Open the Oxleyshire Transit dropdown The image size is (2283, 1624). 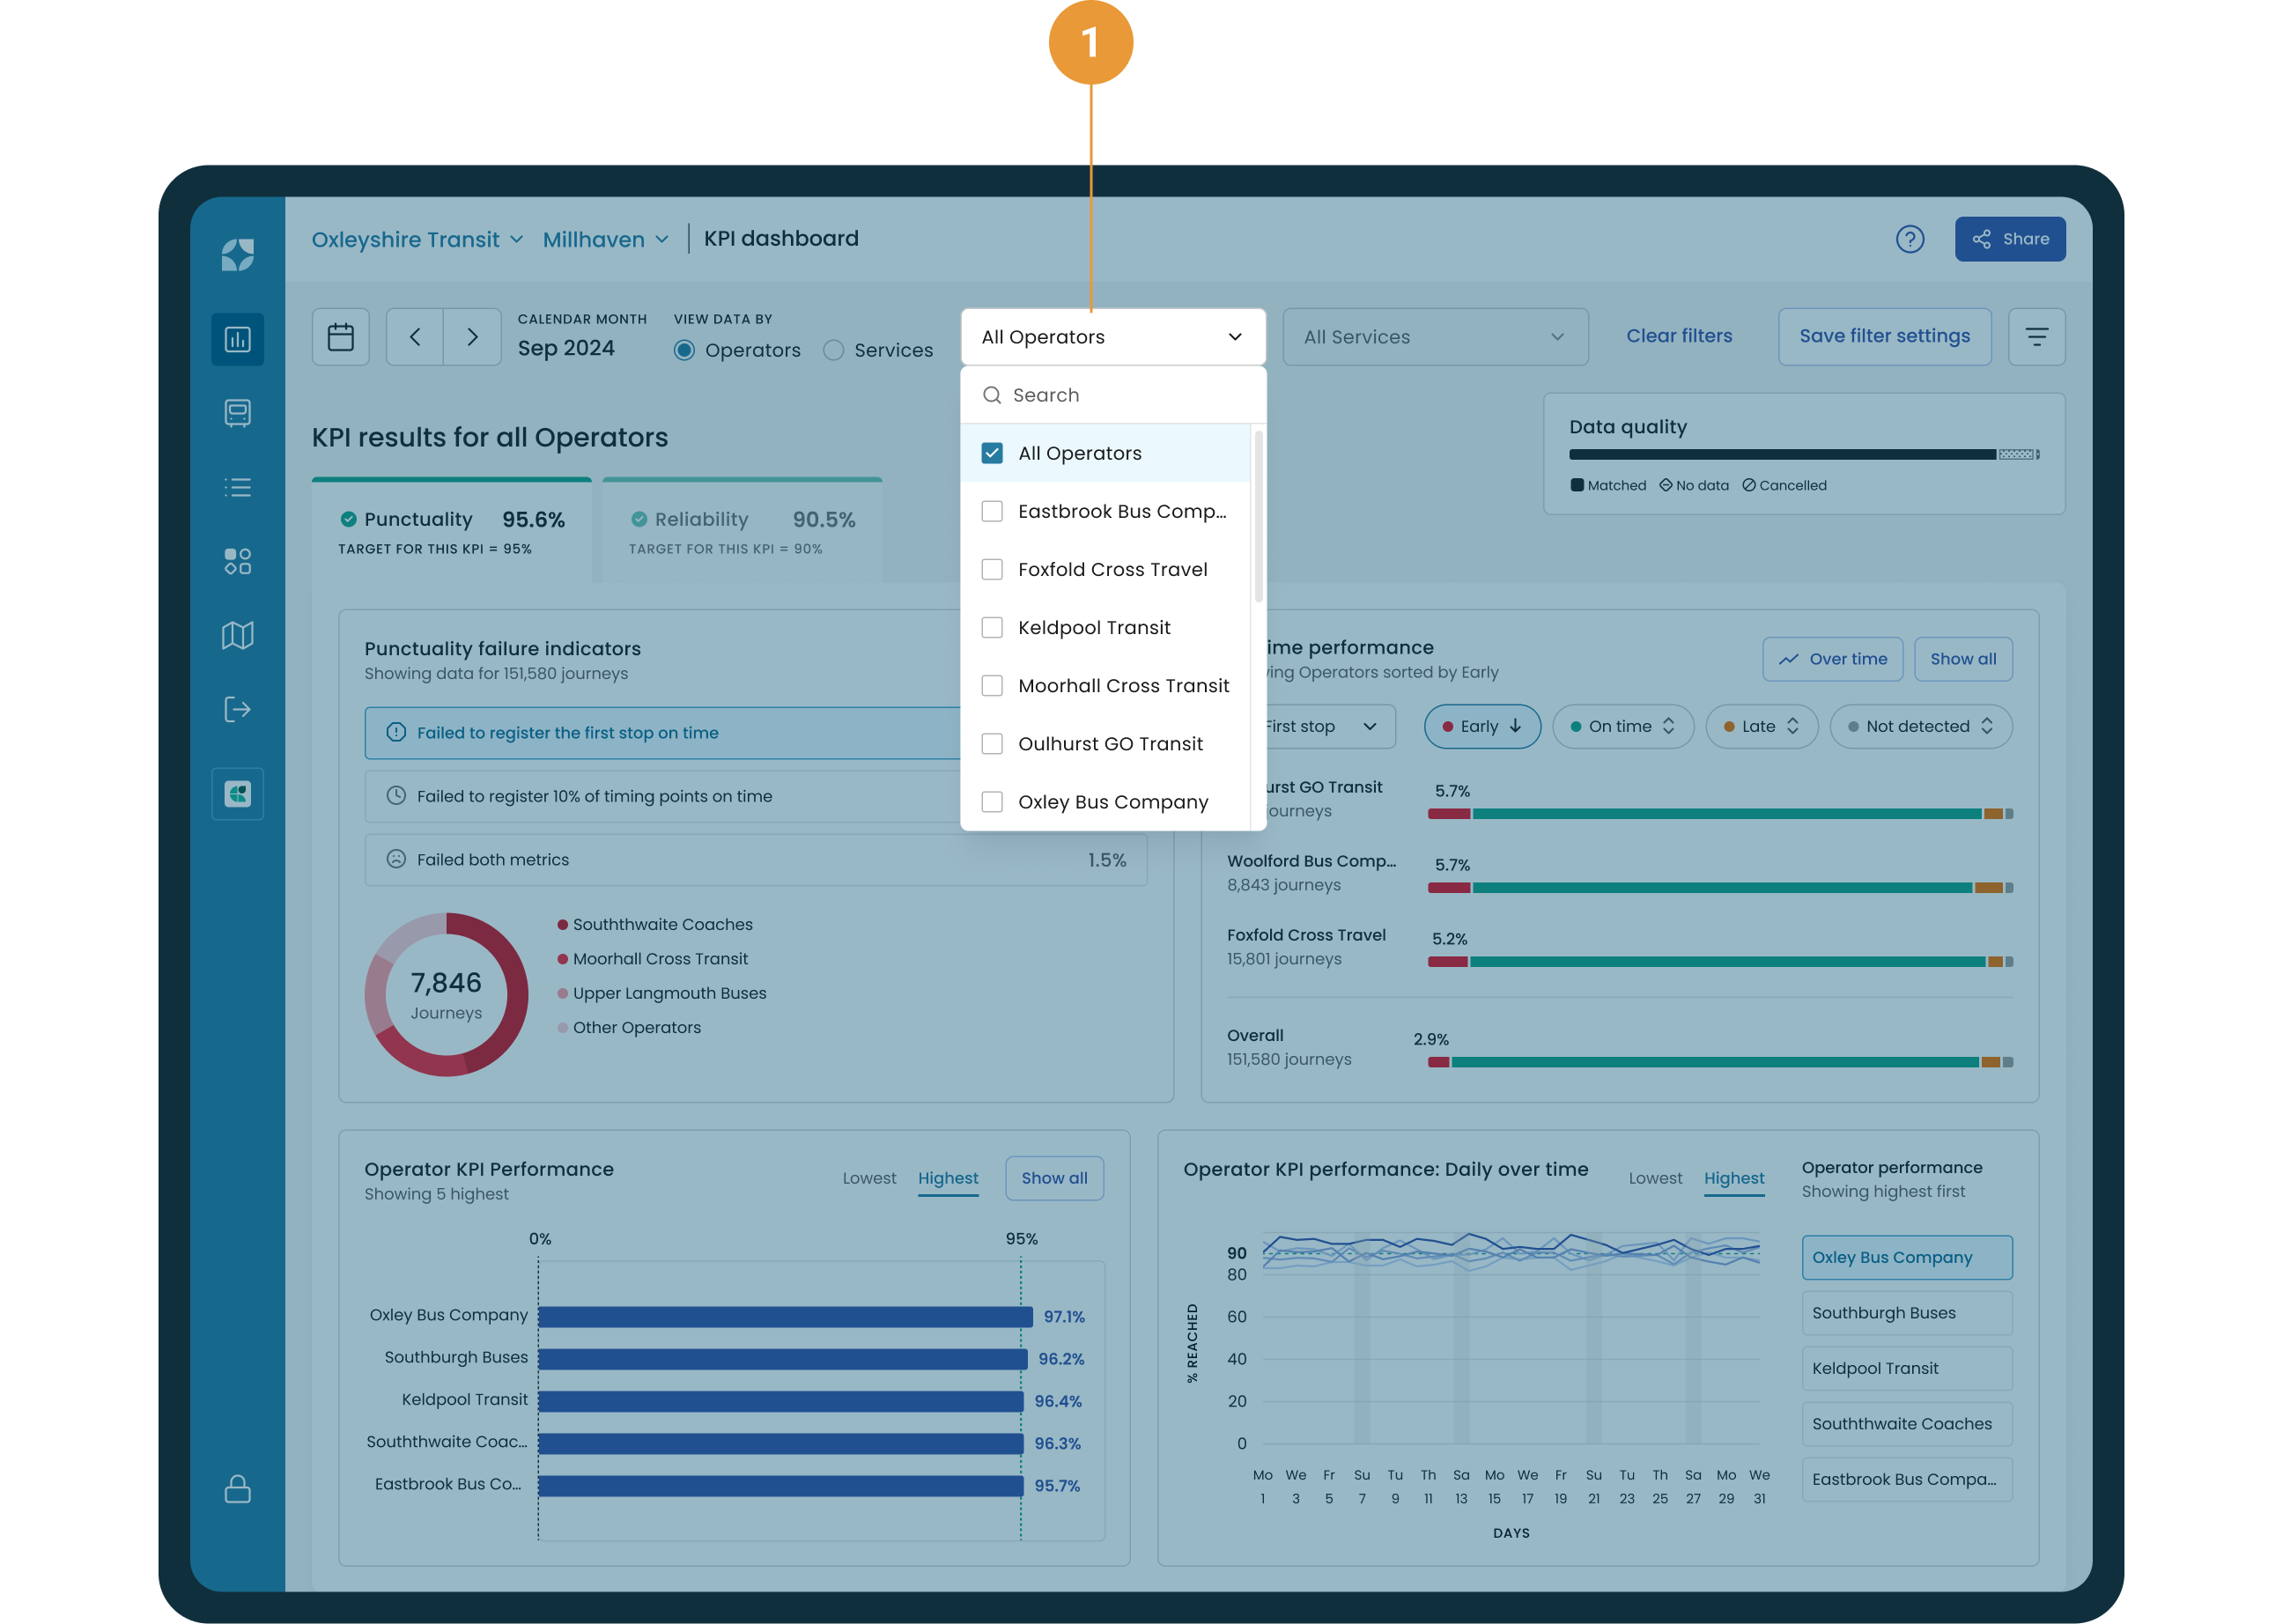[416, 239]
